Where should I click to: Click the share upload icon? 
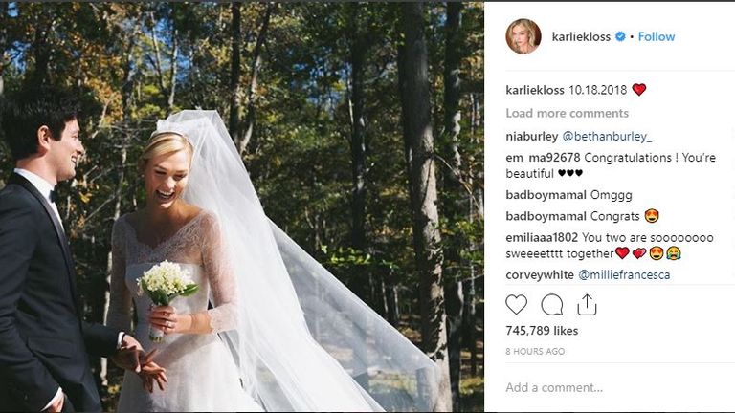tap(587, 305)
